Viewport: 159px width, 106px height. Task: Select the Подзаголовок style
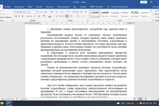(x=145, y=14)
